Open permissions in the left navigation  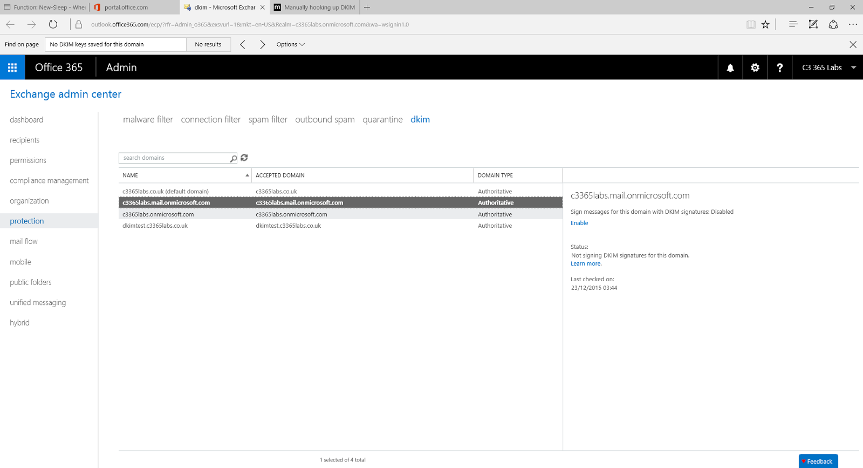[x=28, y=160]
